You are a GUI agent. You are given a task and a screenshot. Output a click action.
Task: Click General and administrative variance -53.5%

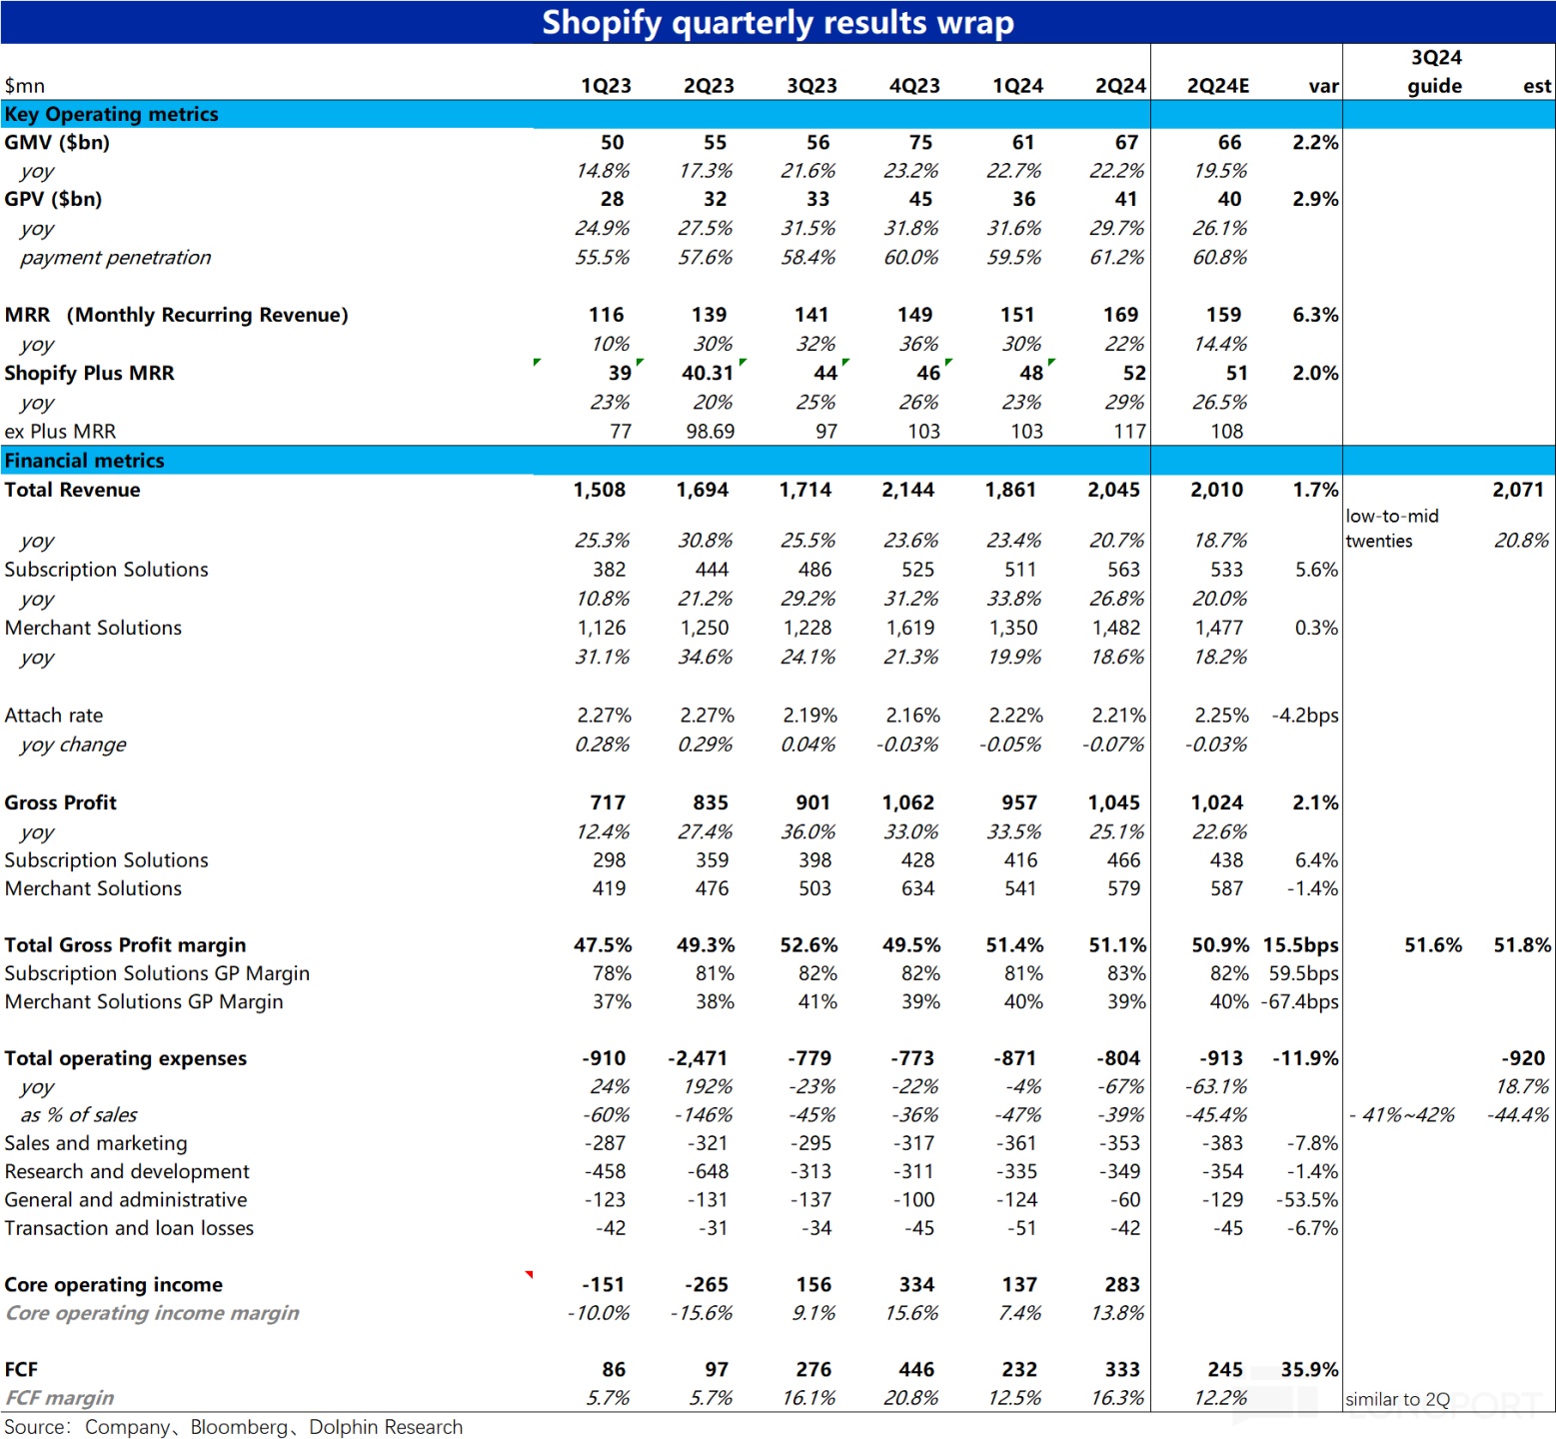coord(1307,1200)
